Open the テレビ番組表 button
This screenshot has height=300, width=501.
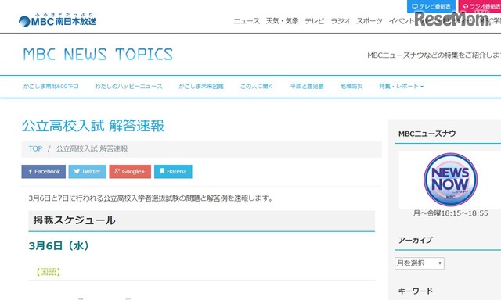tap(431, 6)
